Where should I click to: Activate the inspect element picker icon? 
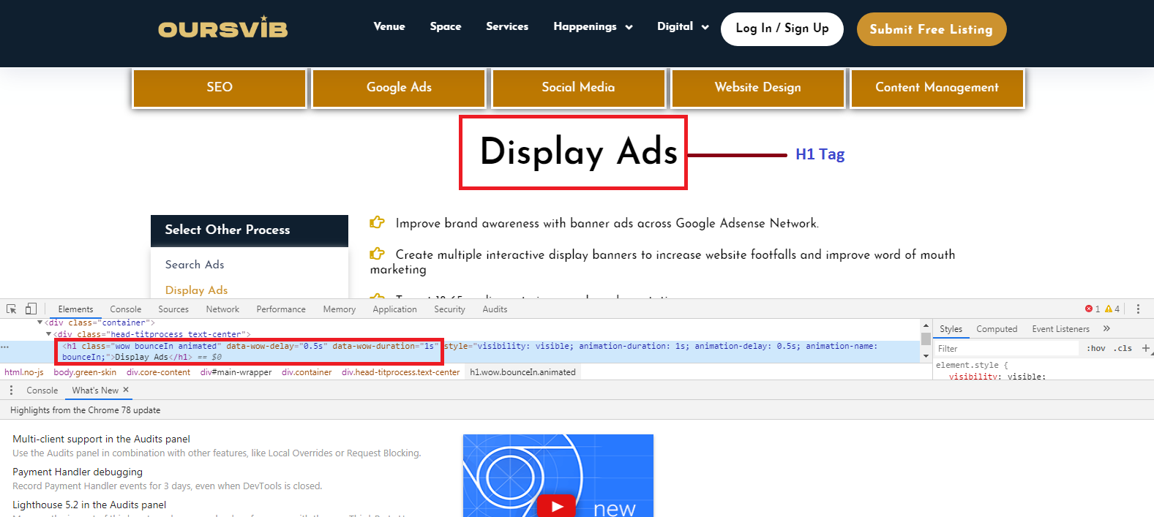[x=12, y=309]
